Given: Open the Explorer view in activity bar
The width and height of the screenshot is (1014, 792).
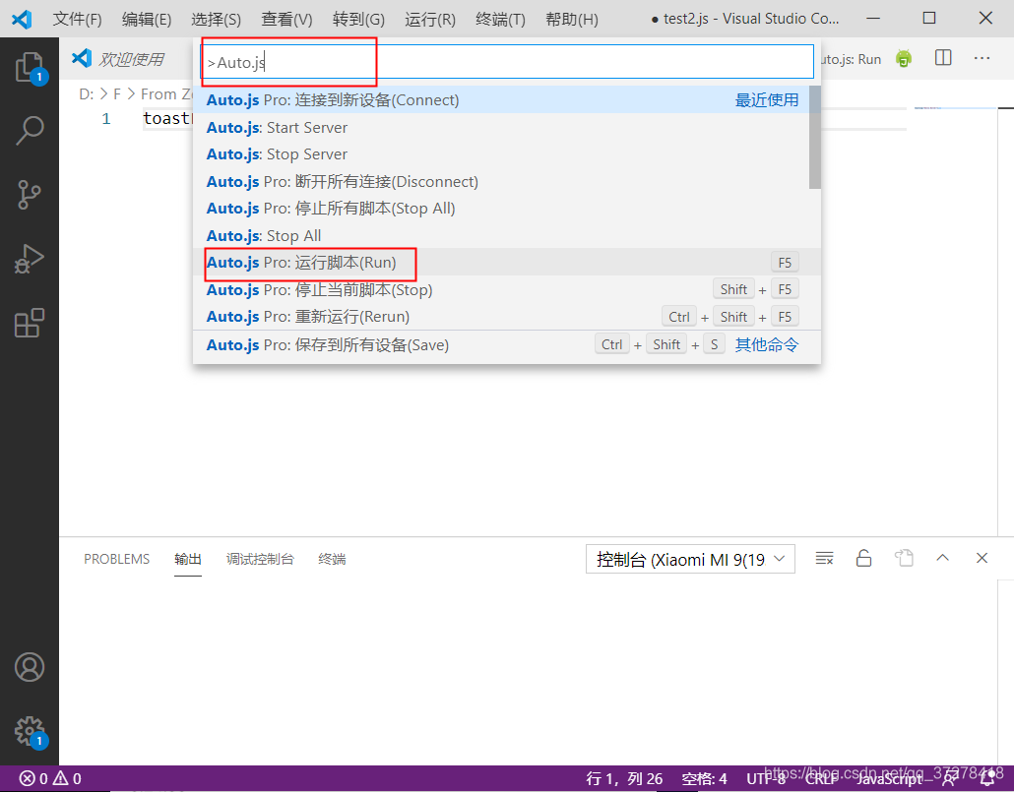Looking at the screenshot, I should pyautogui.click(x=30, y=67).
